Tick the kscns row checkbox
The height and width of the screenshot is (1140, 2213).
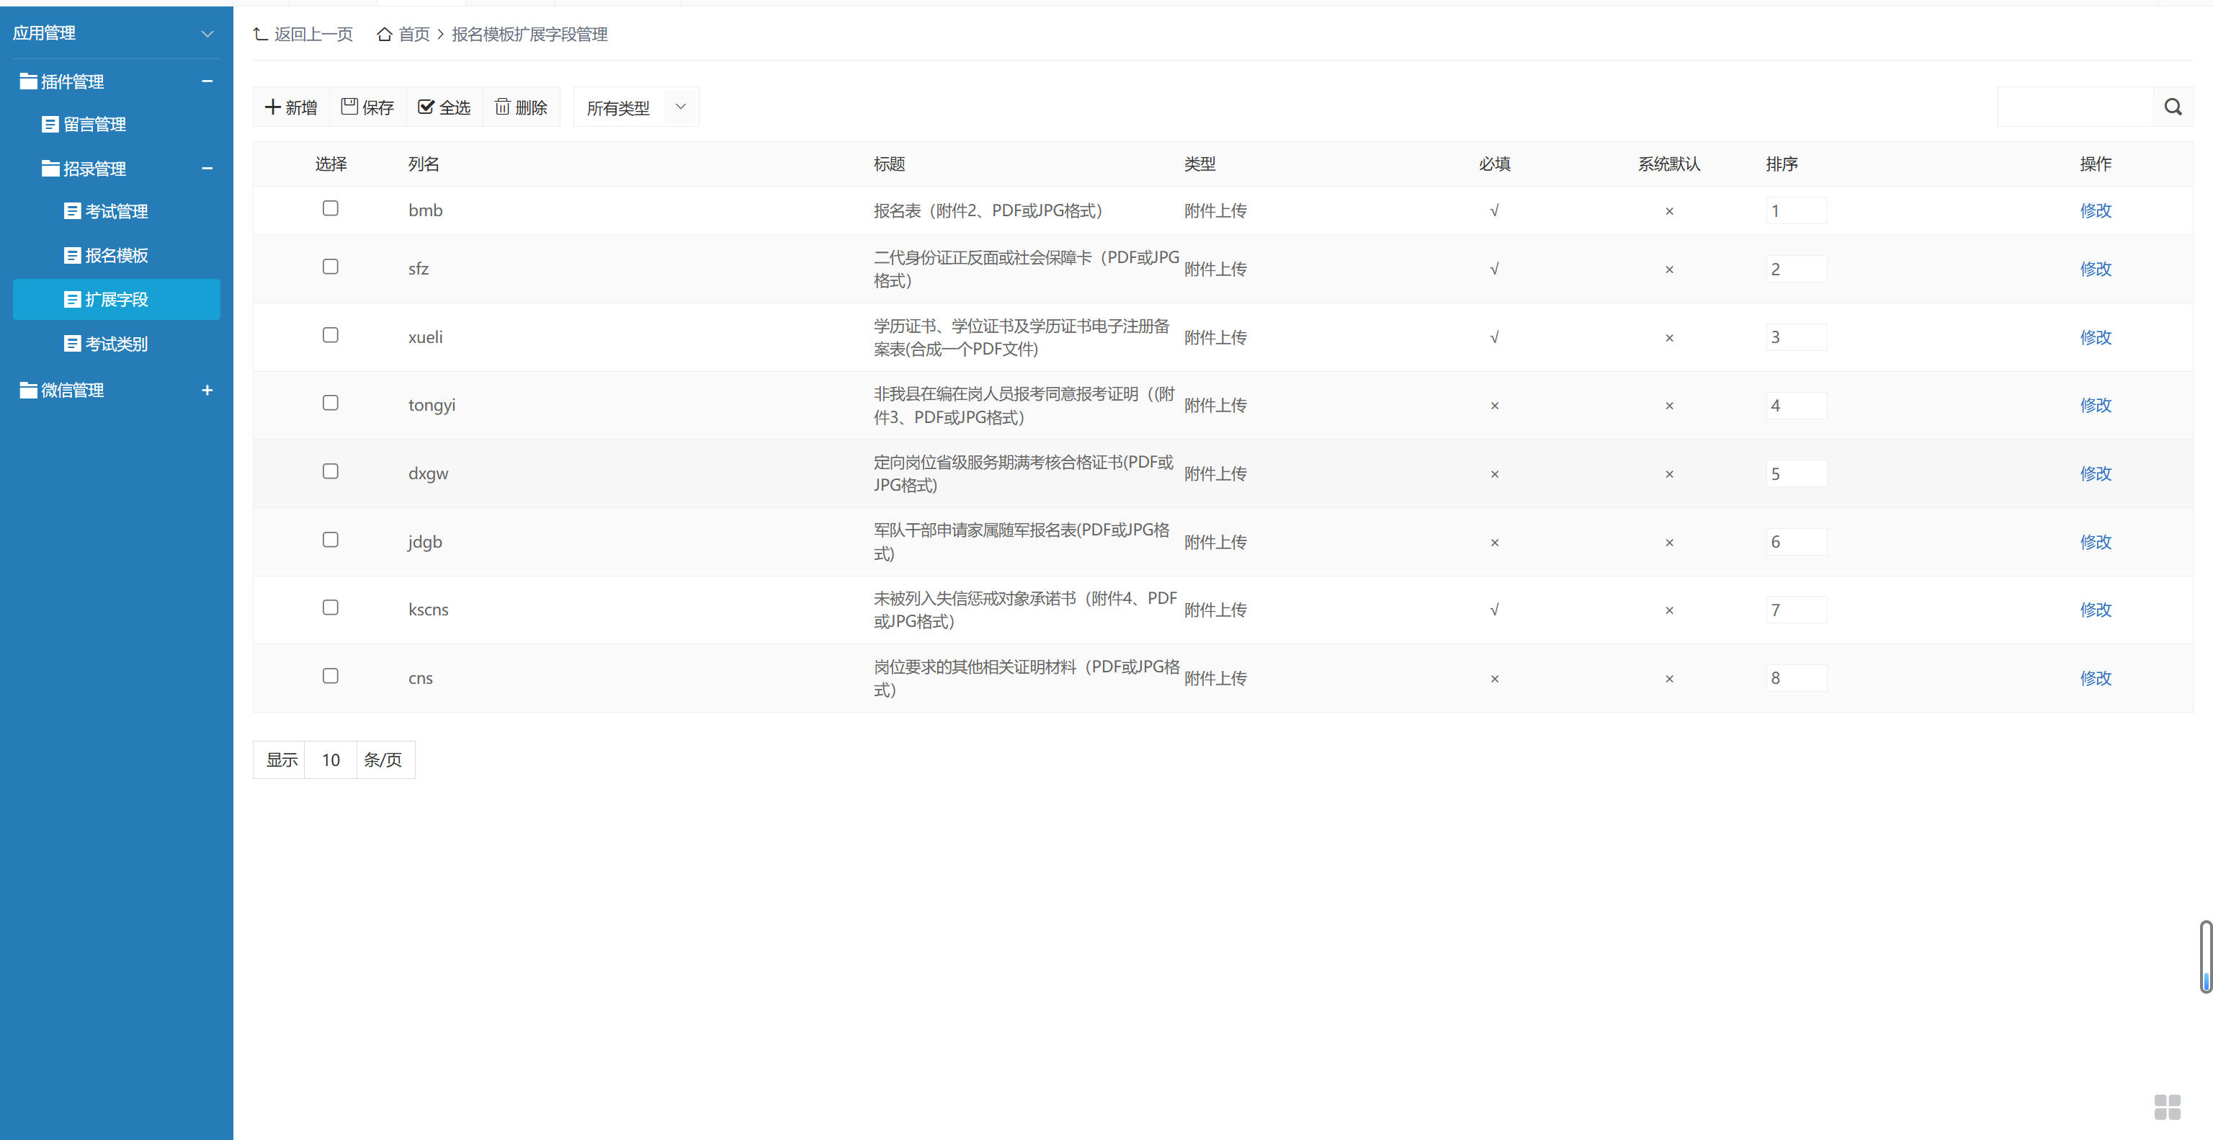coord(330,607)
